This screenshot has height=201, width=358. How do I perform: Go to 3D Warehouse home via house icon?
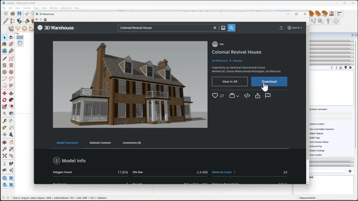pos(45,20)
